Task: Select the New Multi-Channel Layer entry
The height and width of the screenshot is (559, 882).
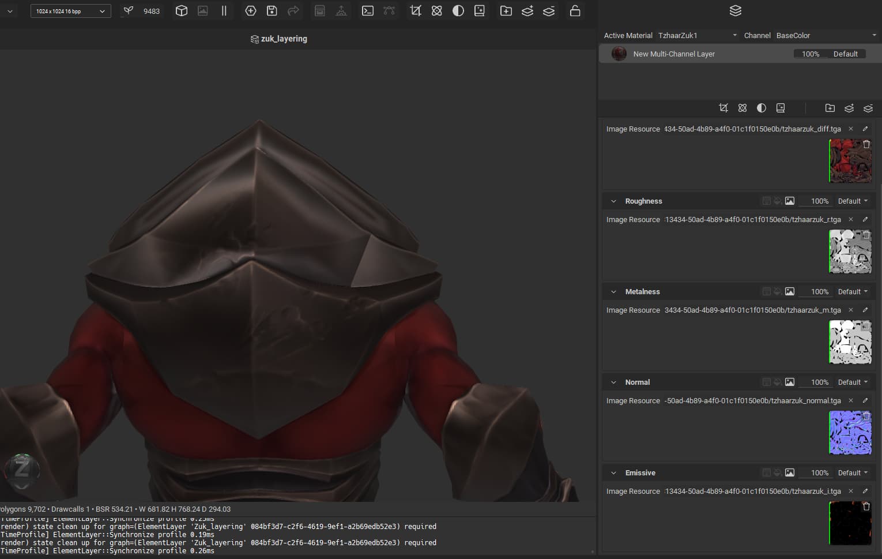Action: pyautogui.click(x=740, y=54)
